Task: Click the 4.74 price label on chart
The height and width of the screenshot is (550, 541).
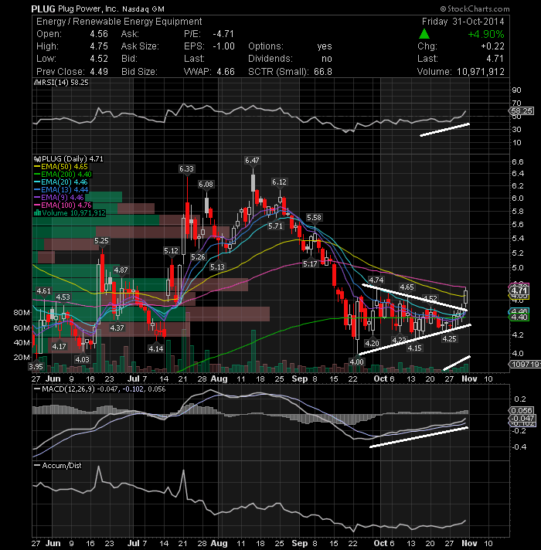Action: [376, 280]
